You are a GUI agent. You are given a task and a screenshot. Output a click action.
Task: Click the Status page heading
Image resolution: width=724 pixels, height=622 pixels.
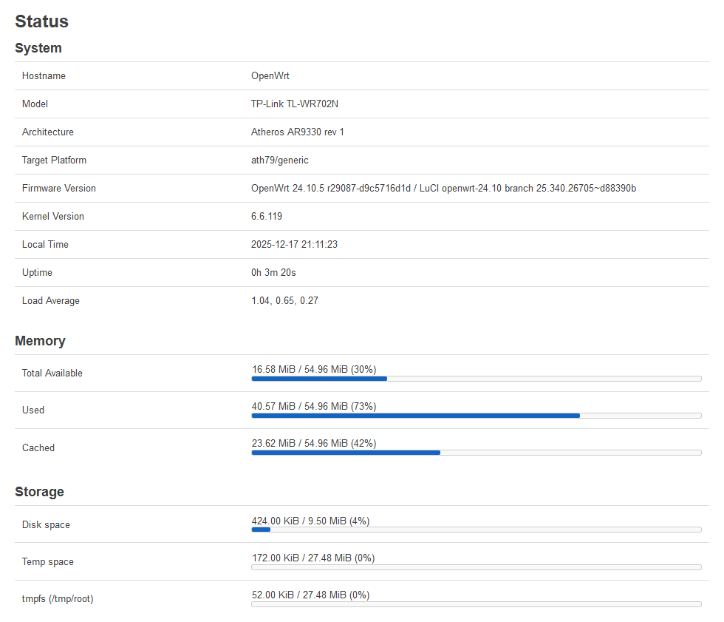42,21
